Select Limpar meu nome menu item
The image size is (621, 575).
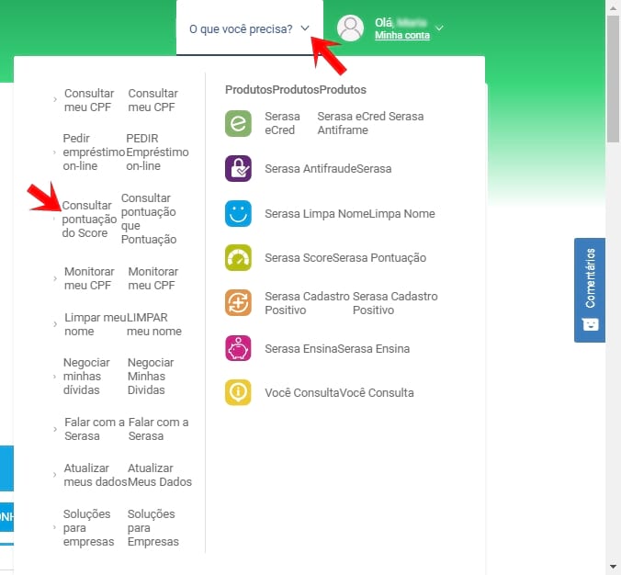(96, 324)
